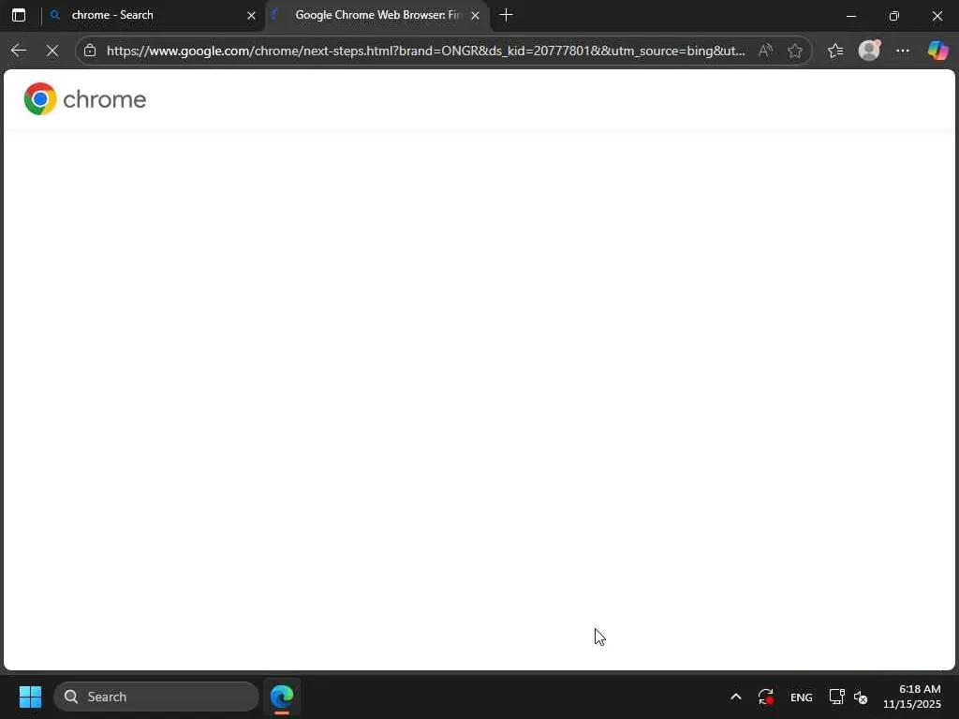This screenshot has height=719, width=959.
Task: Show hidden system tray icons
Action: coord(736,697)
